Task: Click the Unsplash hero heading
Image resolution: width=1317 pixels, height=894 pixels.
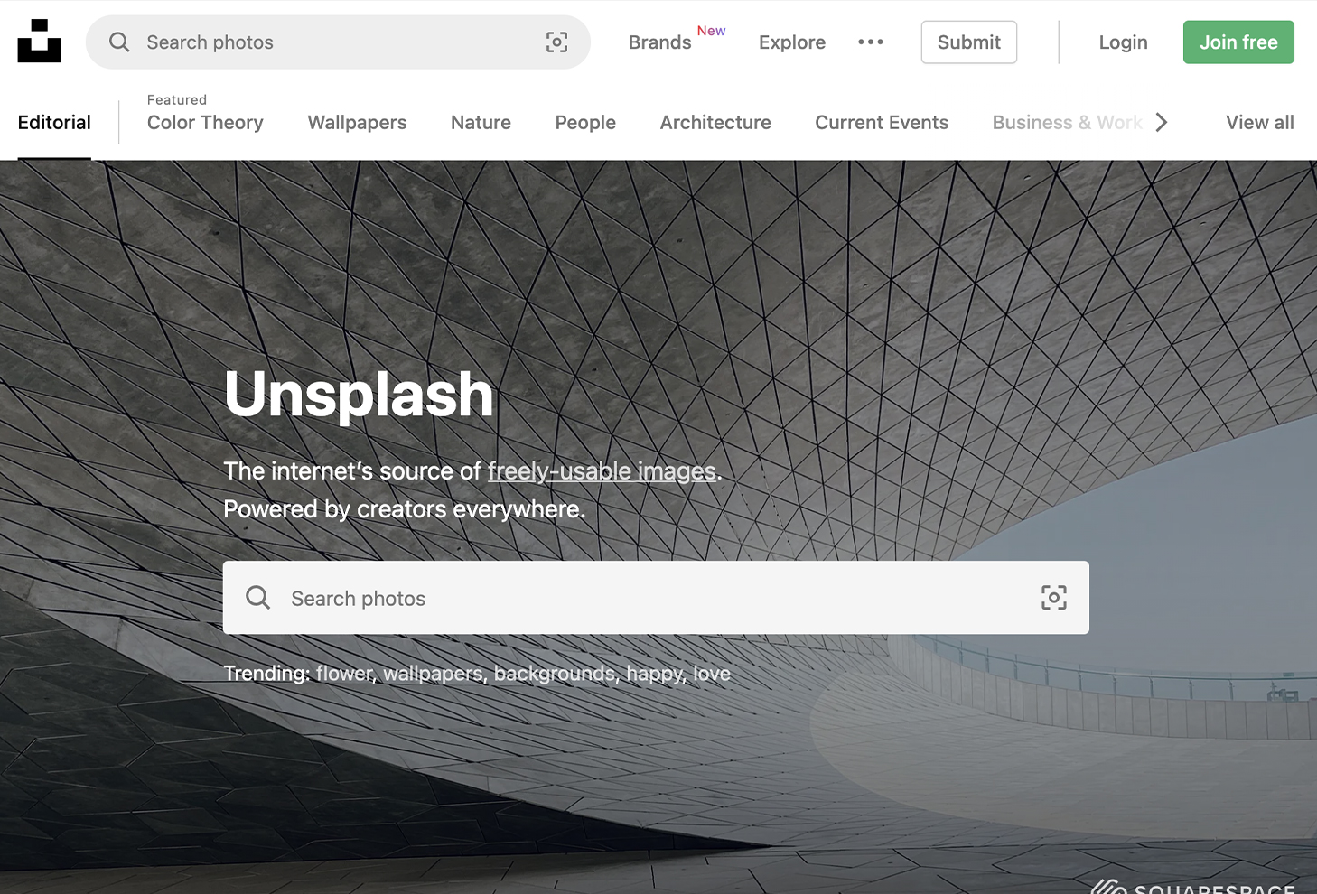Action: [360, 395]
